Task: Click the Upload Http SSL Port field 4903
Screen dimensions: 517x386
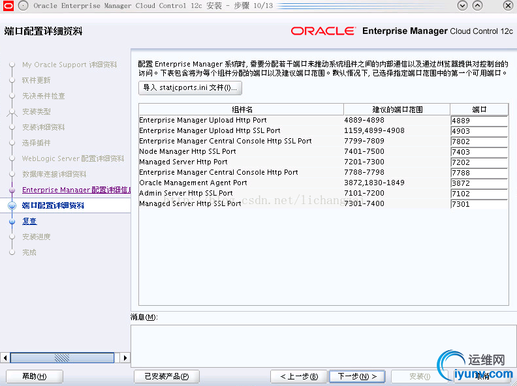Action: click(479, 131)
